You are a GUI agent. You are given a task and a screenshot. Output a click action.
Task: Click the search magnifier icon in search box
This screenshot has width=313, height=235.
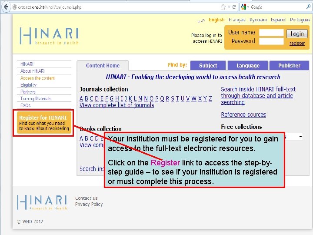[308, 7]
